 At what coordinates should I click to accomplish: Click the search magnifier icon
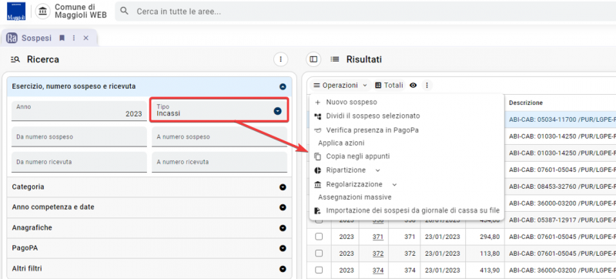pos(125,11)
